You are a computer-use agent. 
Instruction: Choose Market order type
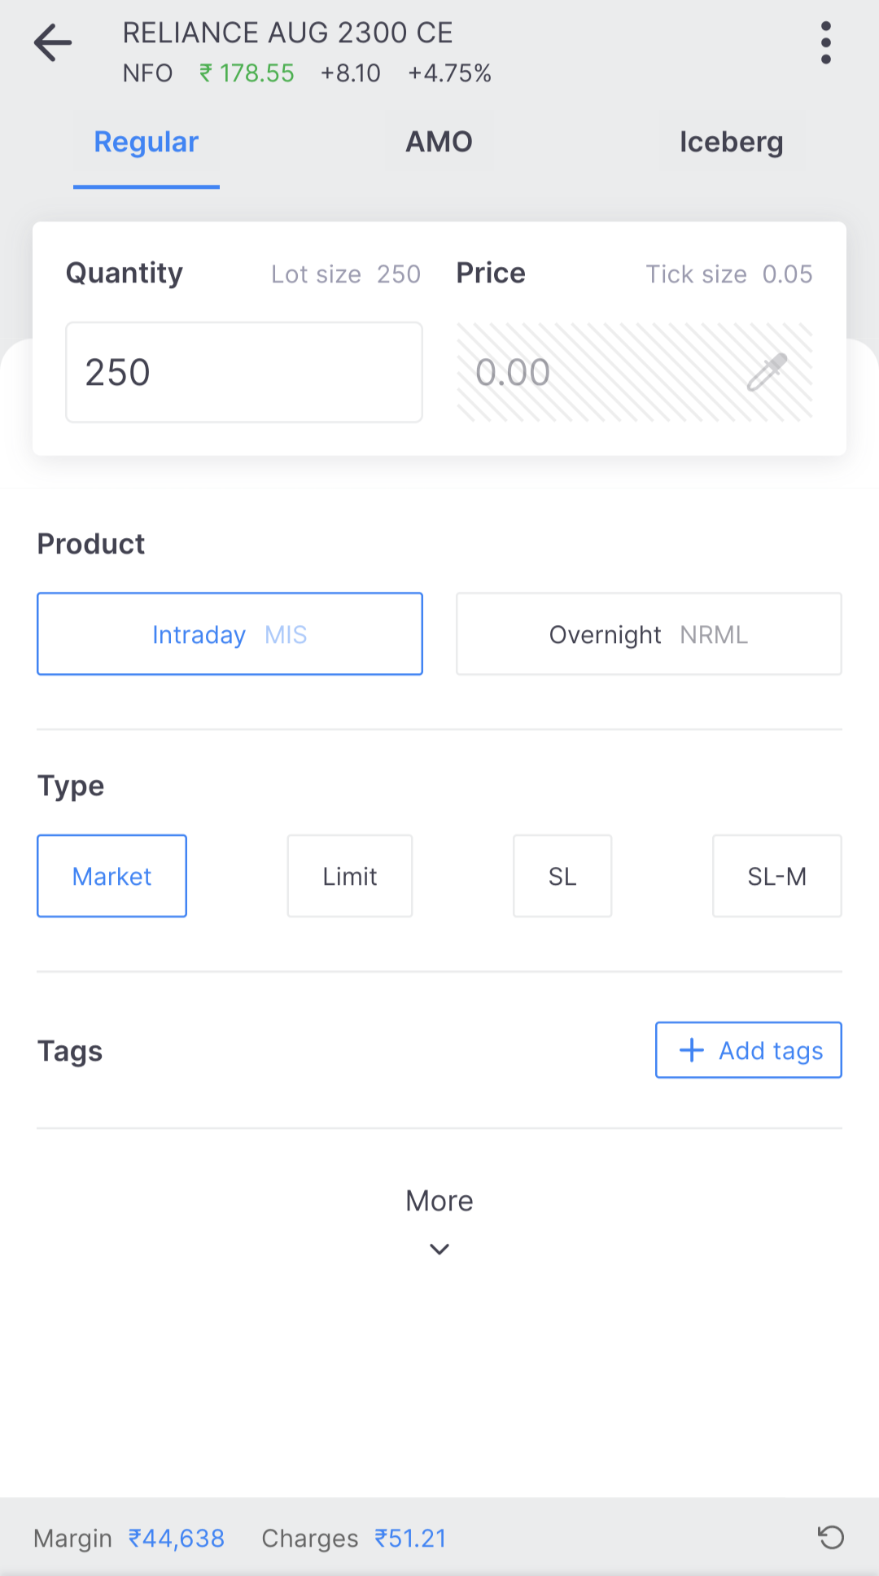pyautogui.click(x=112, y=876)
